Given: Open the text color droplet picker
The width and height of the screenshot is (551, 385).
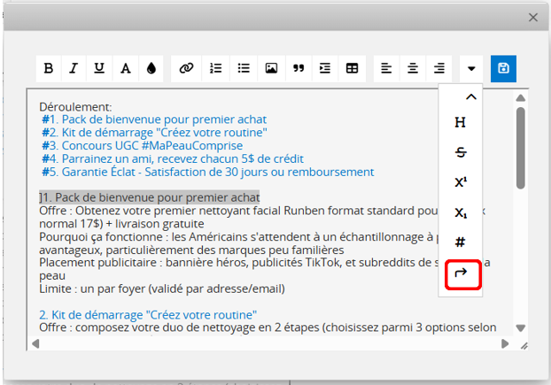Looking at the screenshot, I should click(x=151, y=68).
